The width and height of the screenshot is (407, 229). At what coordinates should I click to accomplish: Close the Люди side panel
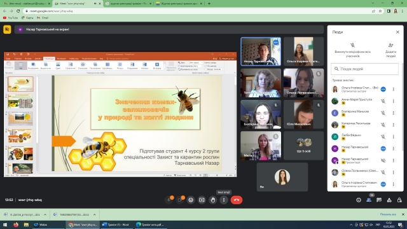click(397, 32)
